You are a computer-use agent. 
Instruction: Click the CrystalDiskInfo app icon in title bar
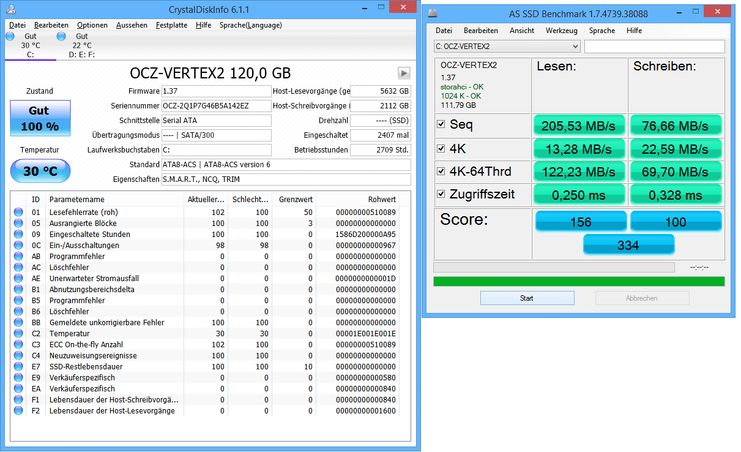pos(12,9)
